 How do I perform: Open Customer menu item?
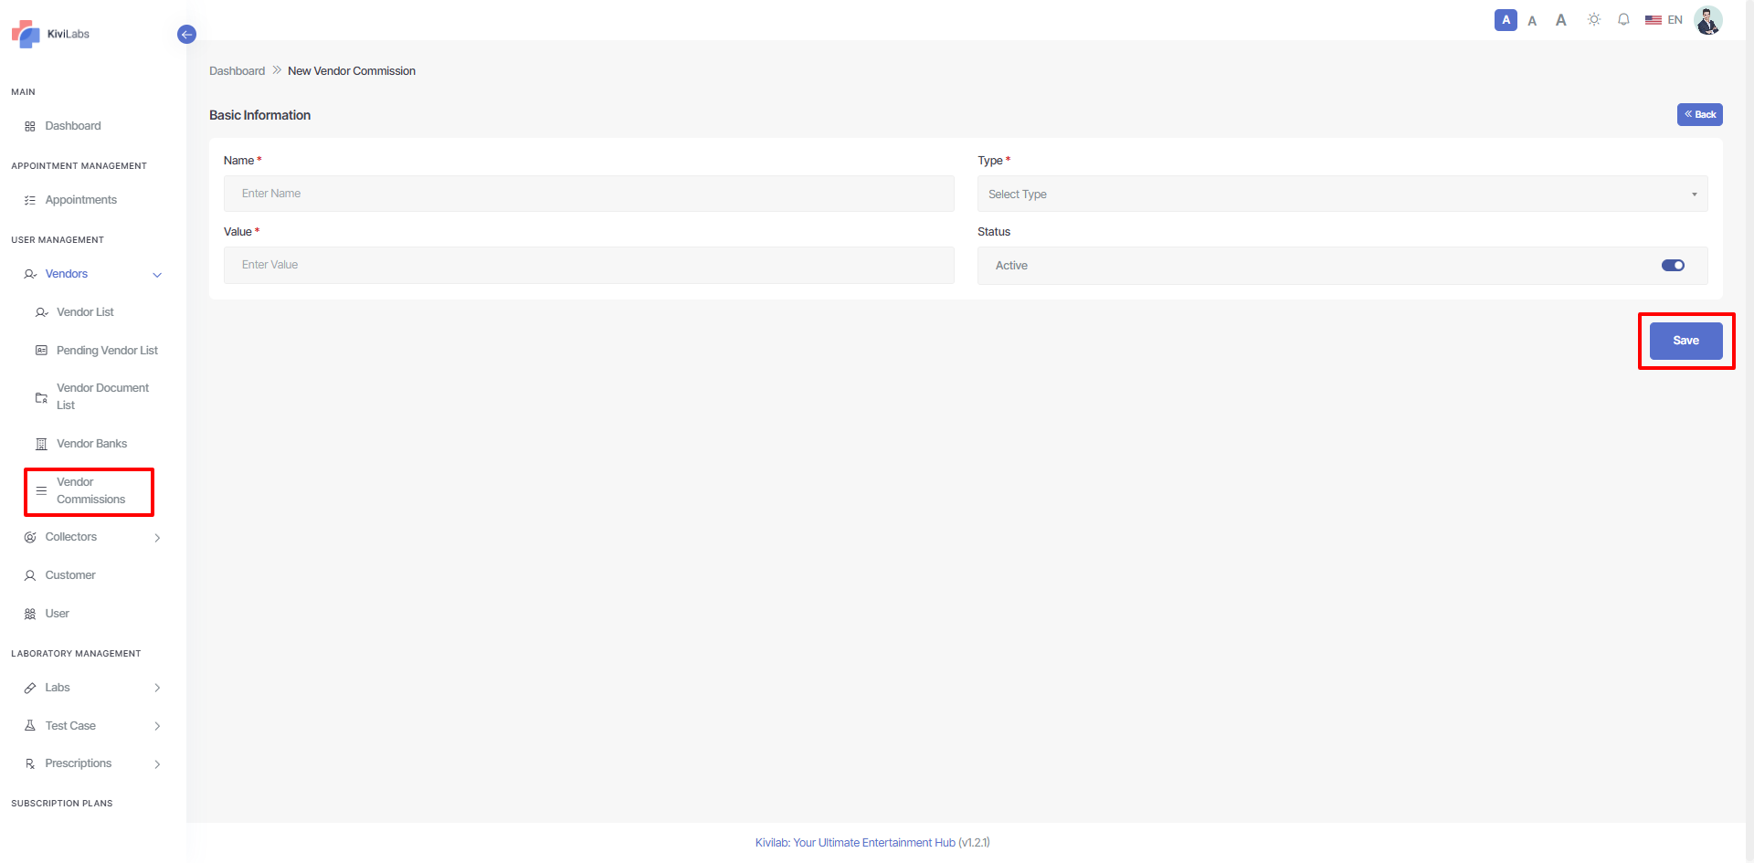pos(70,575)
